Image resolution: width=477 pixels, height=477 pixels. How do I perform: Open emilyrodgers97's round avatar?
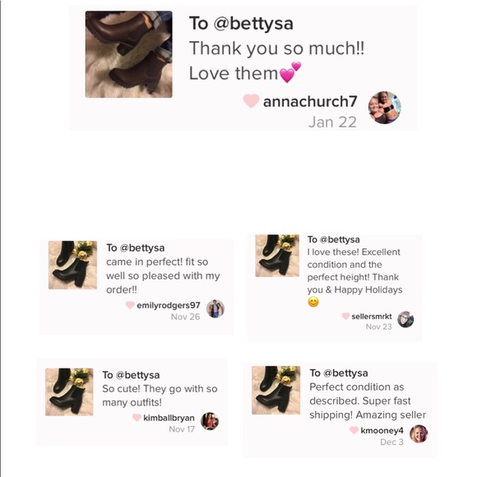[215, 308]
